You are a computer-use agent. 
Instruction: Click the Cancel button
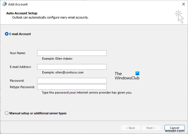pos(175,128)
